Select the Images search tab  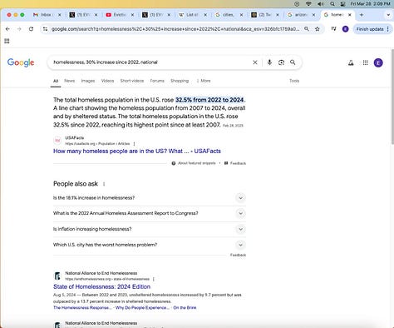pyautogui.click(x=88, y=81)
